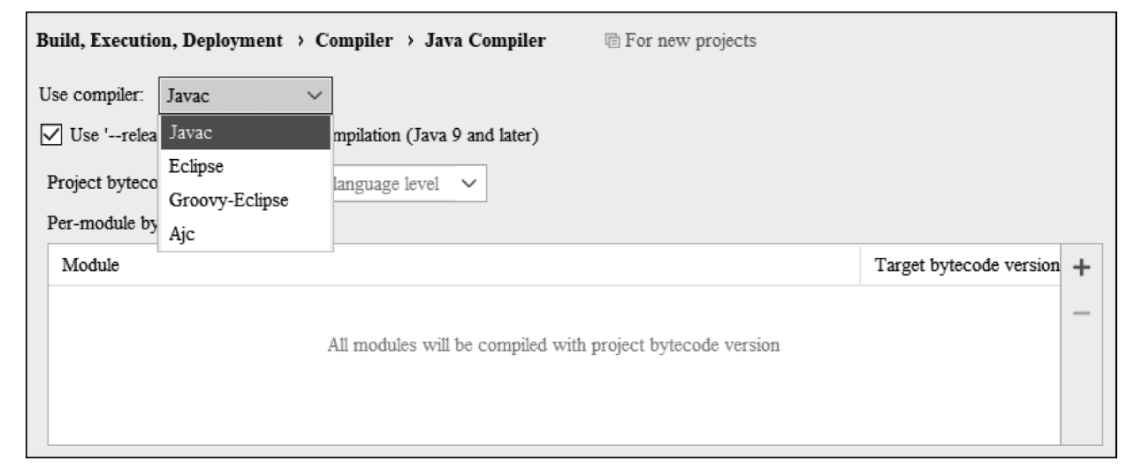The height and width of the screenshot is (476, 1134).
Task: Click the empty per-module table placeholder text
Action: (x=552, y=344)
